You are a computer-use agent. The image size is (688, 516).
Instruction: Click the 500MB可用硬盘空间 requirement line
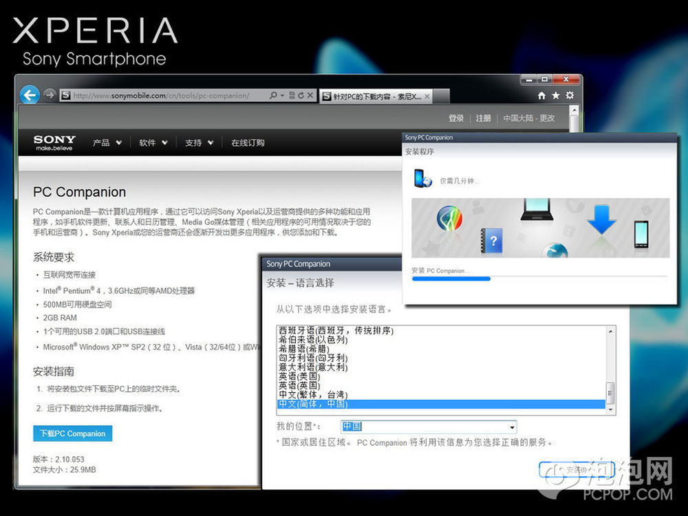77,305
